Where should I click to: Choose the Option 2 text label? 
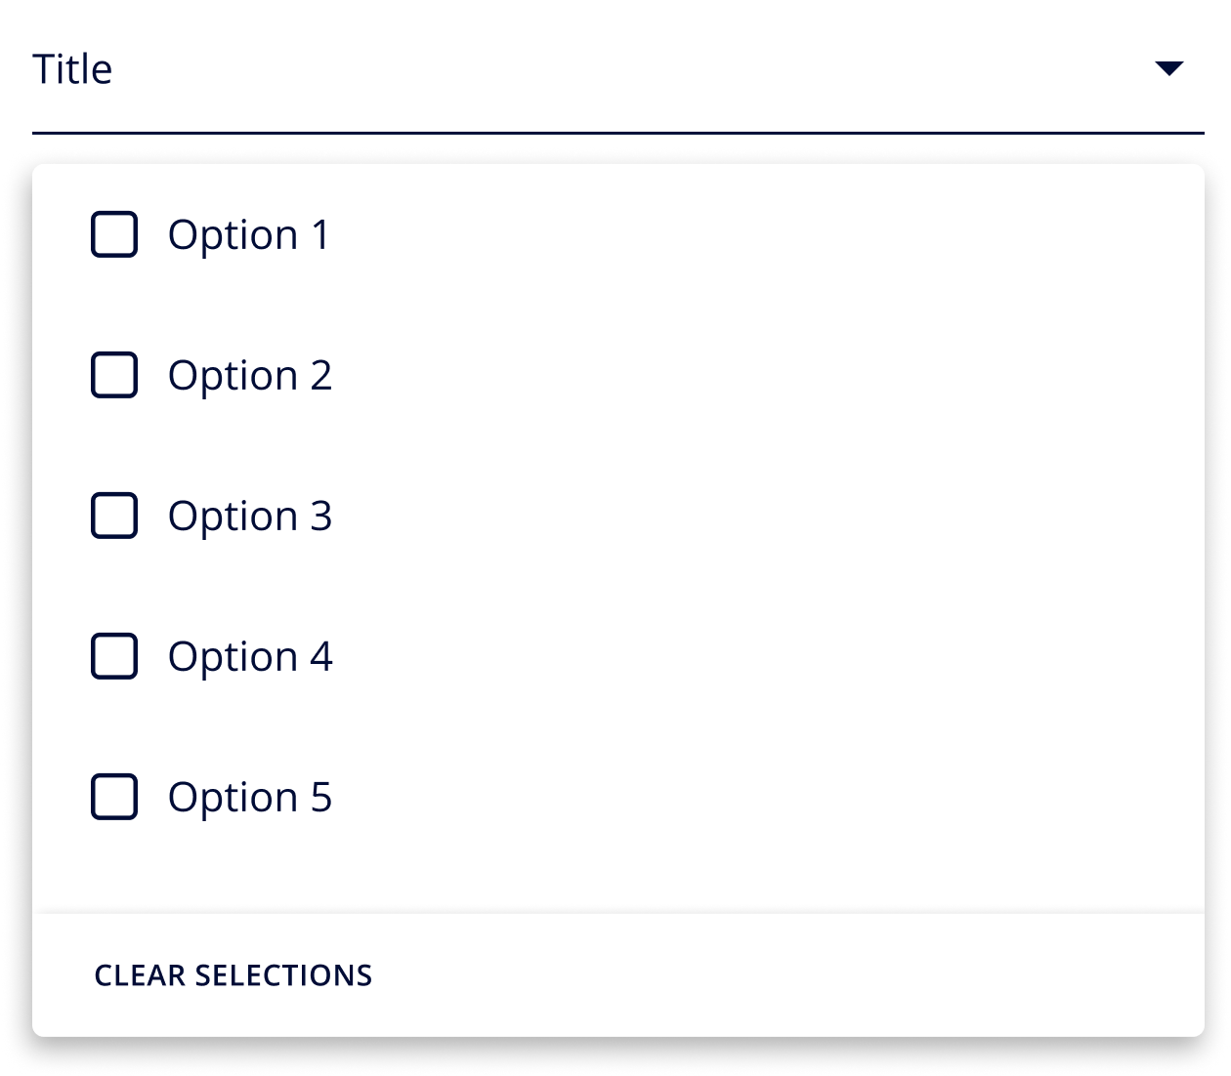click(250, 377)
